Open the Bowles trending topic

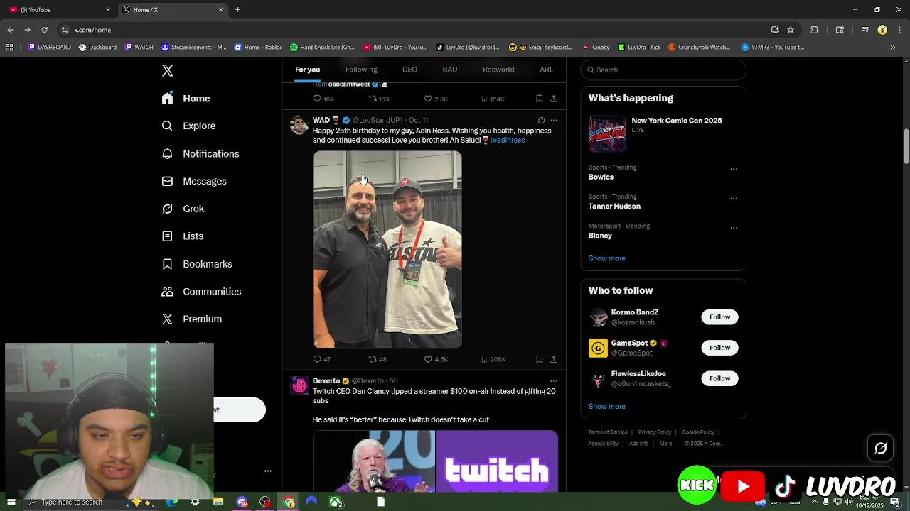[x=601, y=177]
